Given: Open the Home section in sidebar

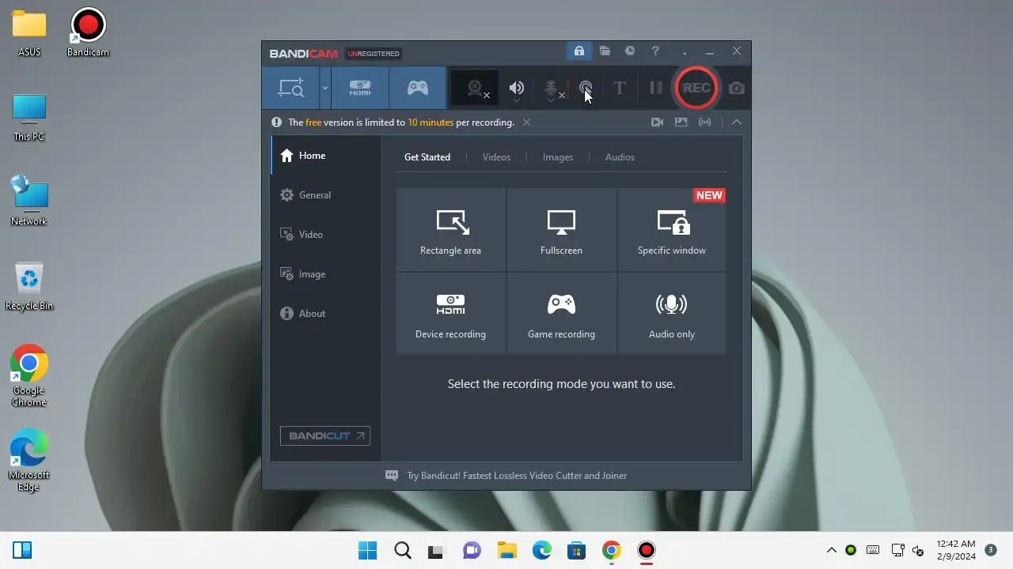Looking at the screenshot, I should (325, 156).
